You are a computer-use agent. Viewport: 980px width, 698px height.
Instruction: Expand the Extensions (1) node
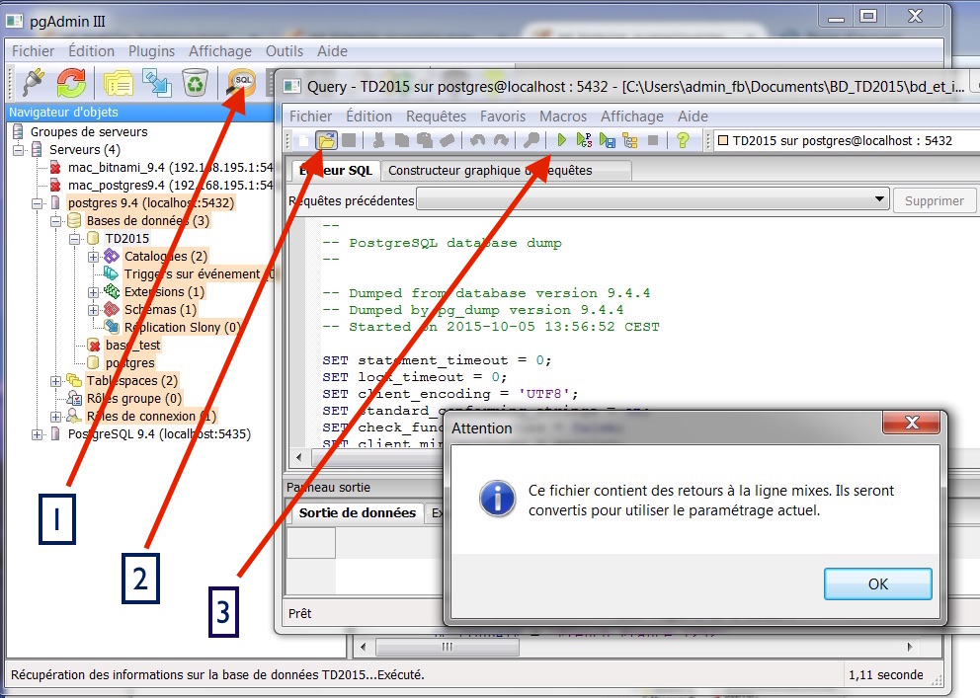pyautogui.click(x=94, y=292)
